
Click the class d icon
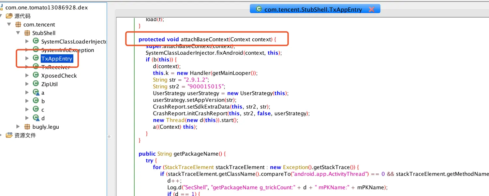(36, 118)
